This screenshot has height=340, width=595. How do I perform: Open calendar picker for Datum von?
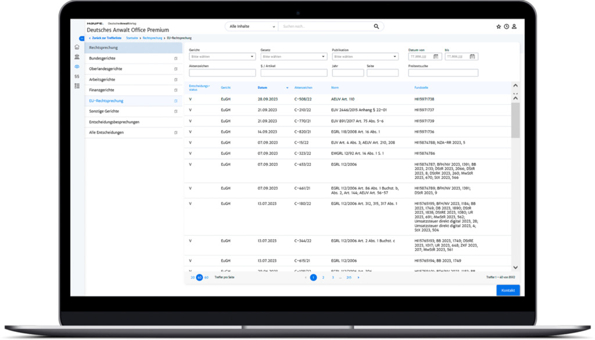coord(436,56)
